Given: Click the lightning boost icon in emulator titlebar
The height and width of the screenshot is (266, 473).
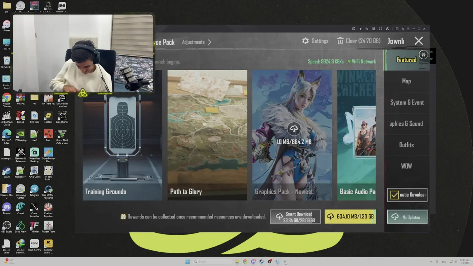Looking at the screenshot, I should coord(360,29).
